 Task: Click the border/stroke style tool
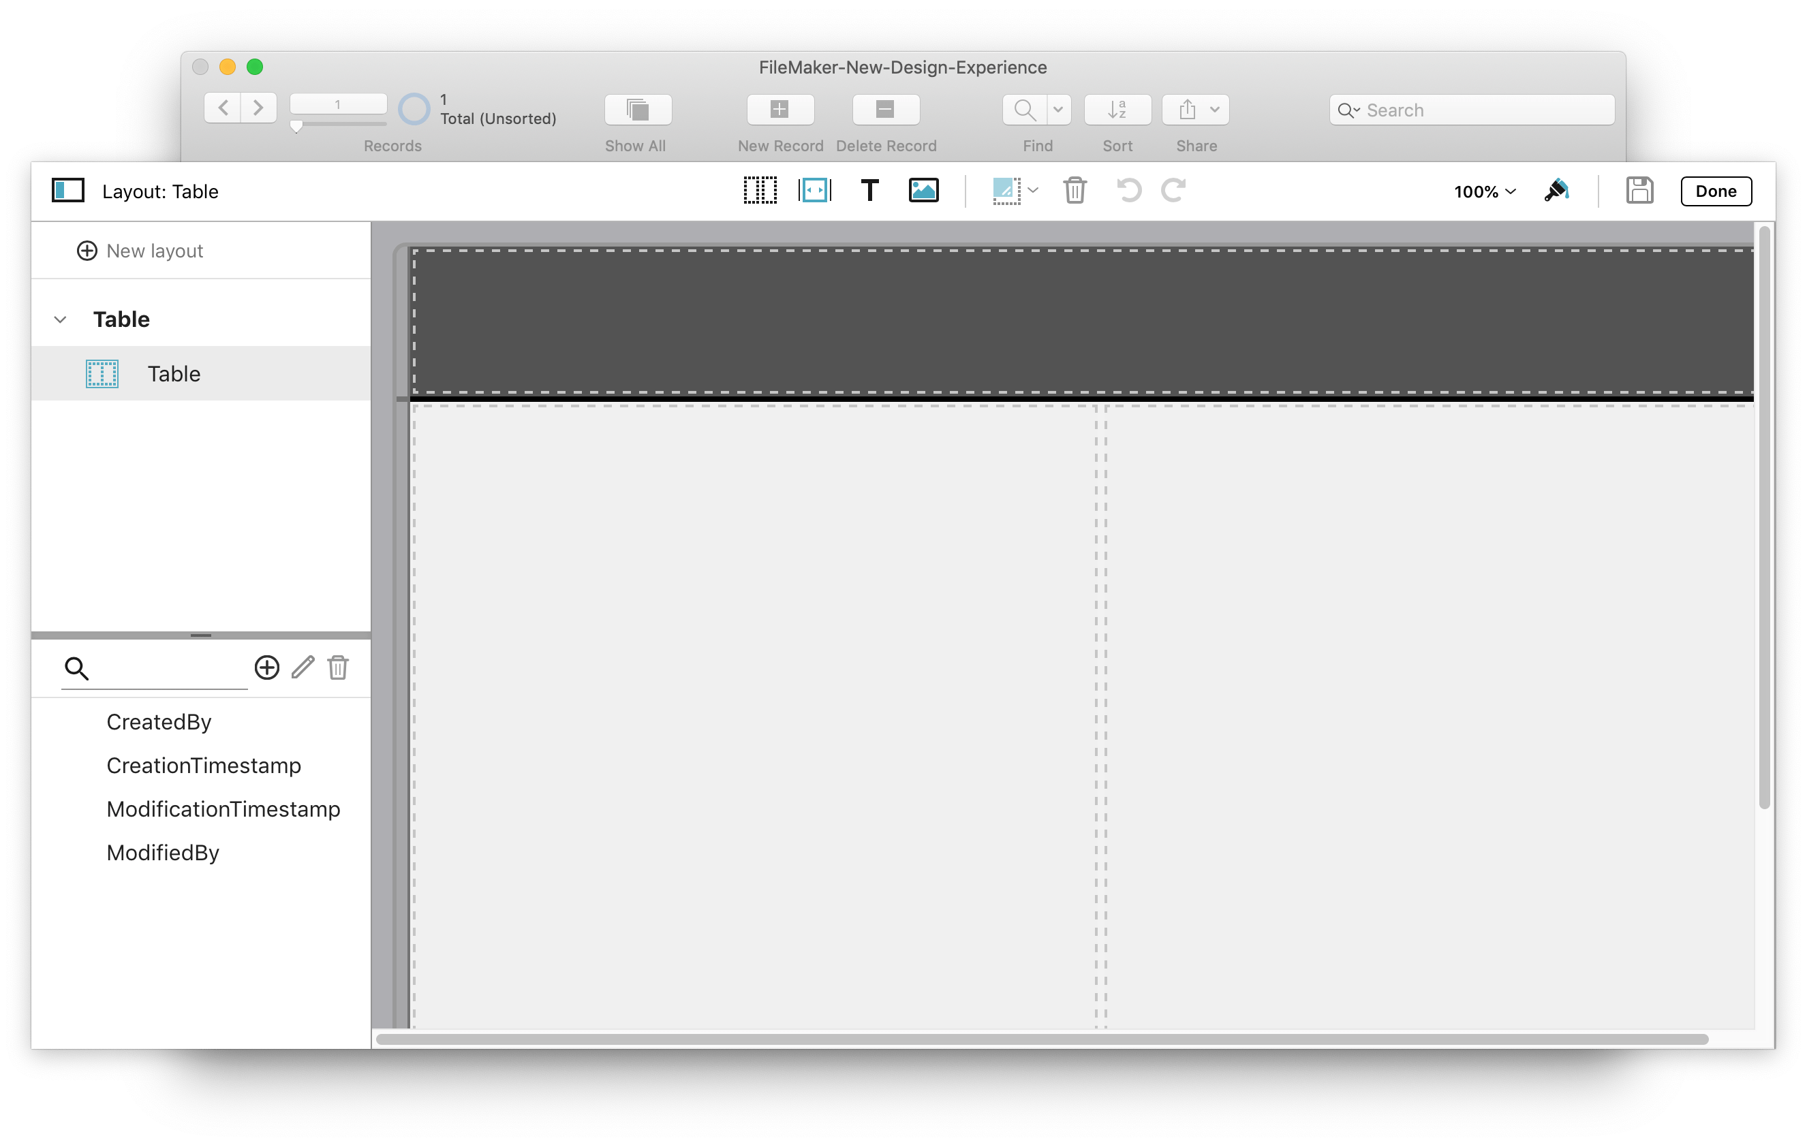click(1008, 191)
